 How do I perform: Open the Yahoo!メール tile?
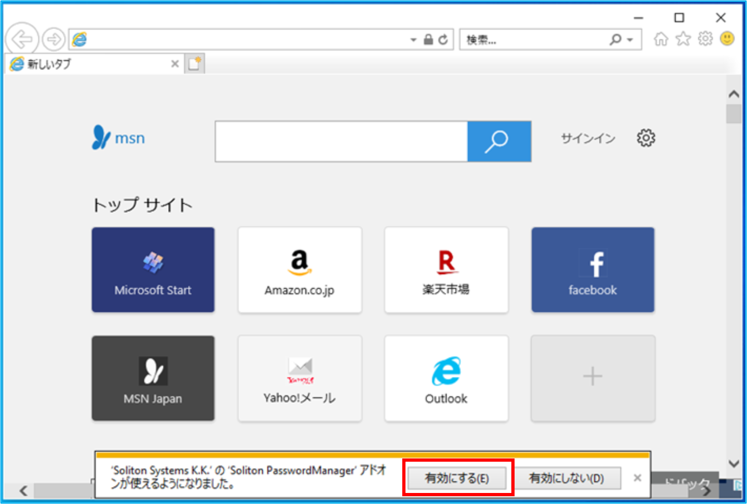pos(300,378)
